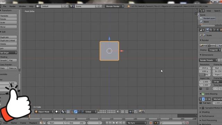Adjust the 50% resolution percentage slider
The width and height of the screenshot is (222, 125).
click(x=205, y=75)
